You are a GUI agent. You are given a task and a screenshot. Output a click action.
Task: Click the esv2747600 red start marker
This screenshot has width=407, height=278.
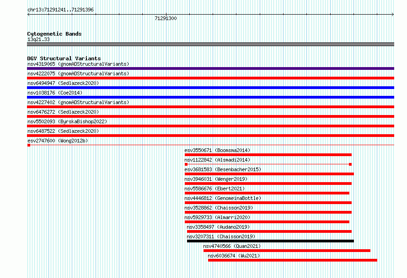pos(29,145)
